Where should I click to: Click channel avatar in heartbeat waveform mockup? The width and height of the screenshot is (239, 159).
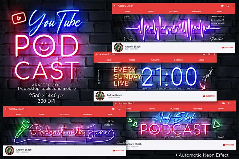click(x=118, y=47)
